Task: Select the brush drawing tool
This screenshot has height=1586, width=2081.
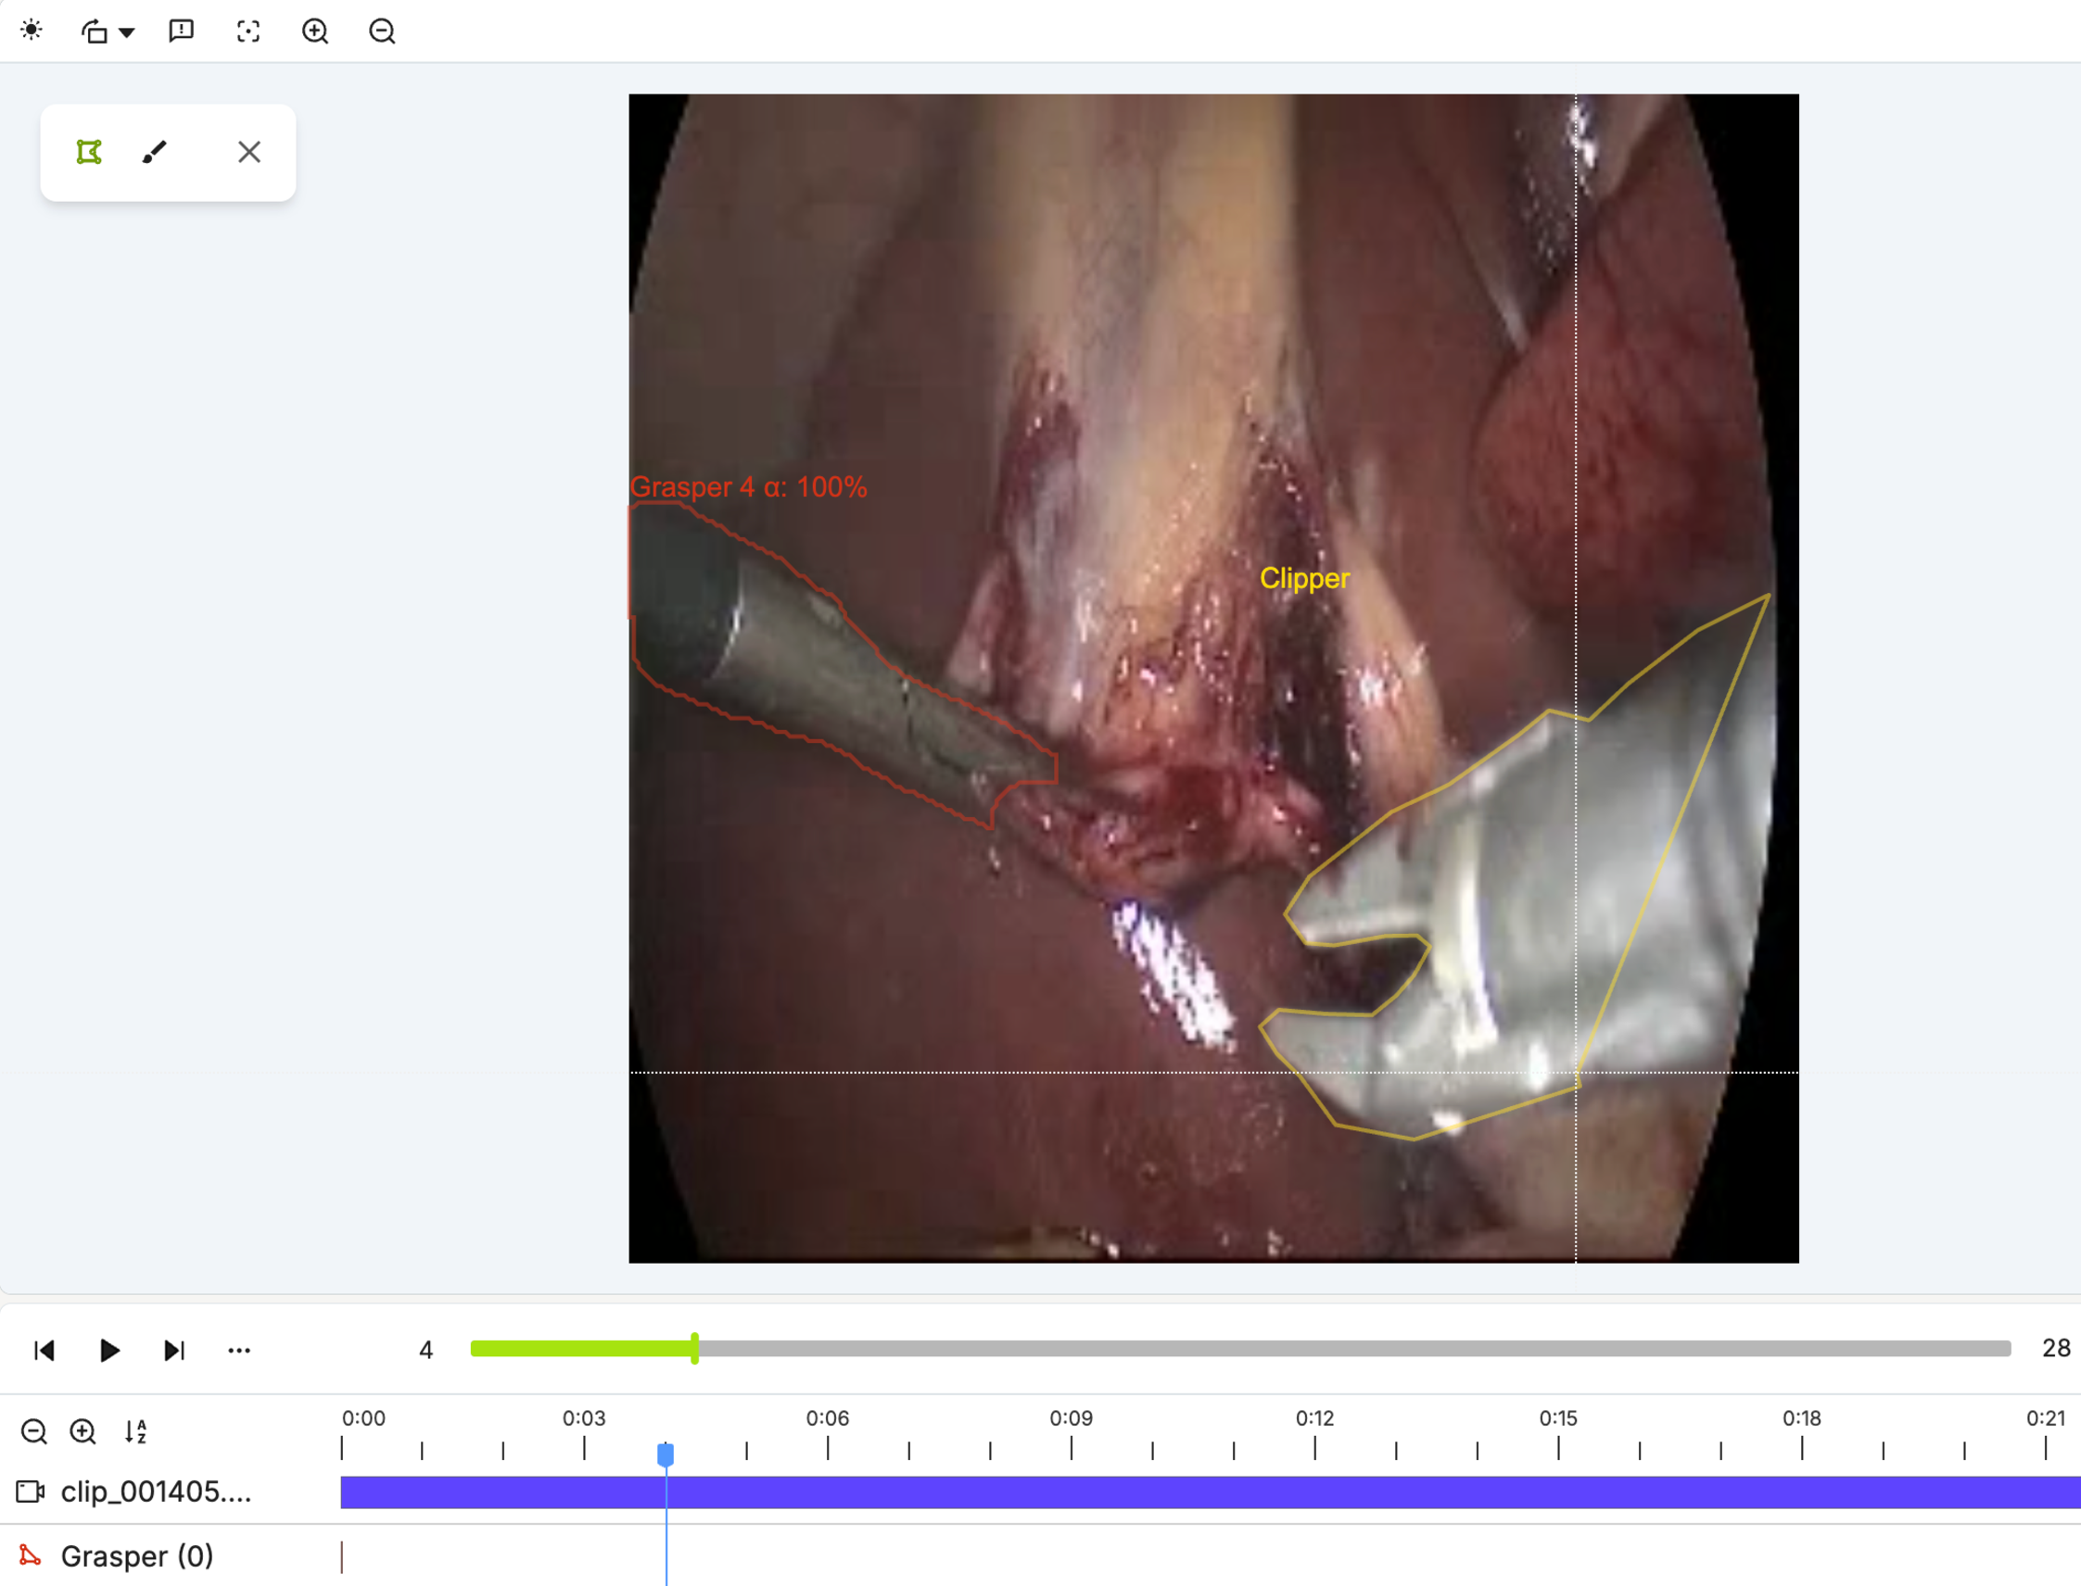Action: [x=155, y=152]
